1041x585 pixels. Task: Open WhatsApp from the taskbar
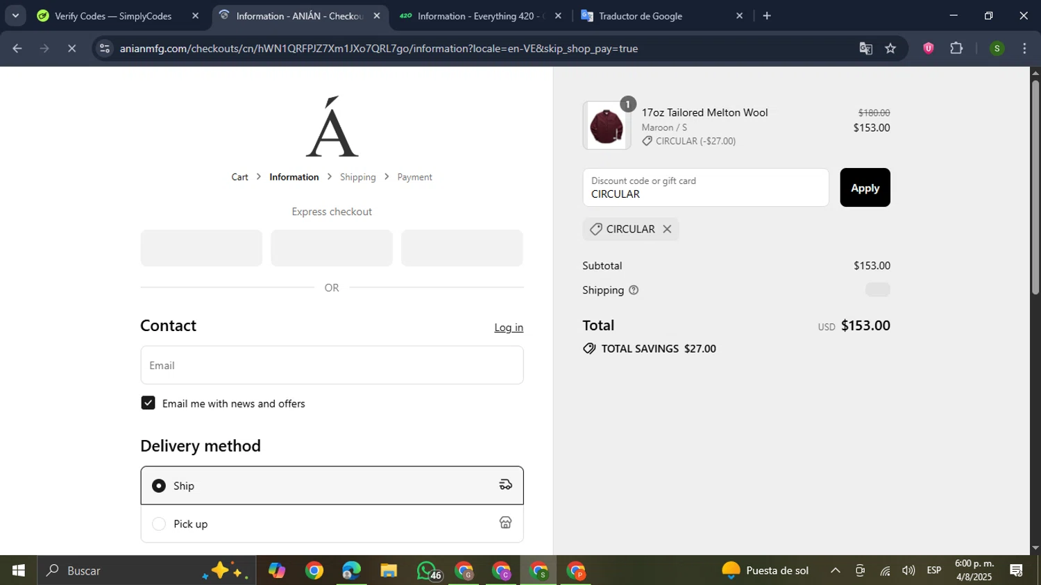[427, 570]
